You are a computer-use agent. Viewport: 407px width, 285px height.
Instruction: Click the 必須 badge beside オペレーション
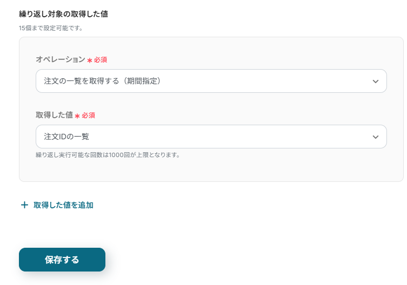(101, 60)
